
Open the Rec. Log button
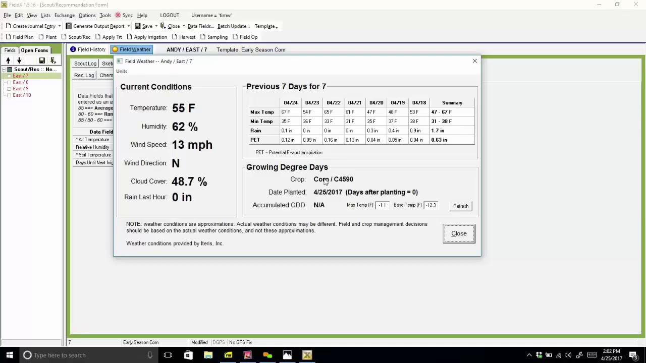84,75
